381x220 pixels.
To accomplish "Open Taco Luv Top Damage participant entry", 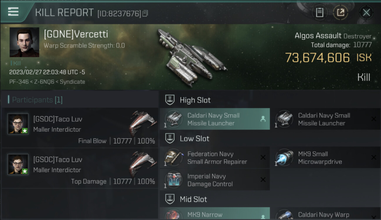I will (80, 168).
